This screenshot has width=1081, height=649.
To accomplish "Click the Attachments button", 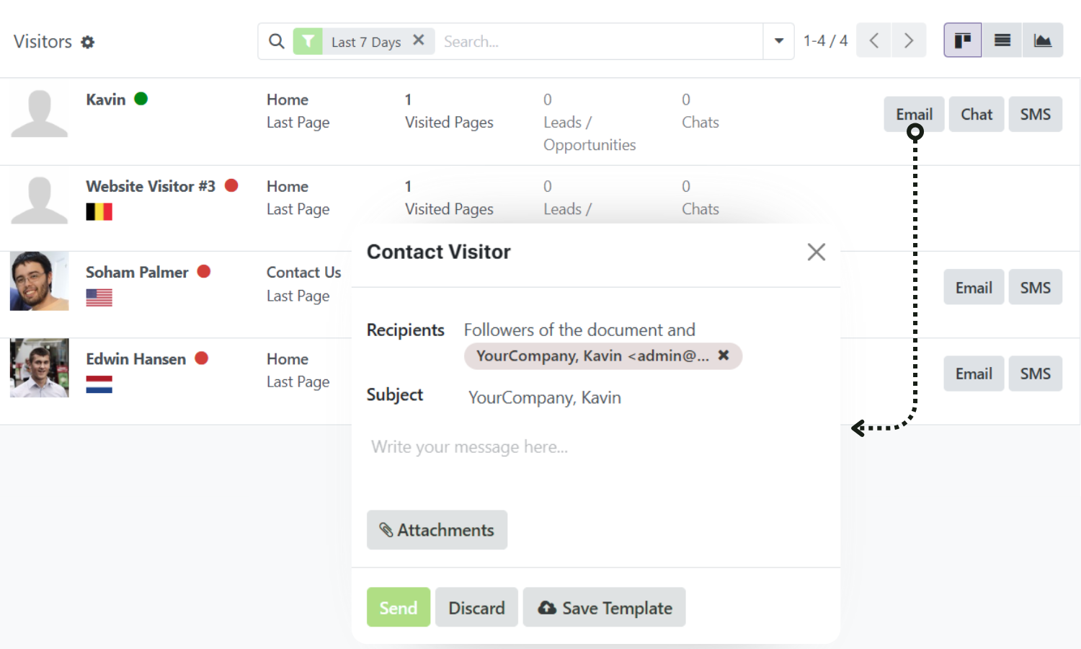I will [437, 530].
